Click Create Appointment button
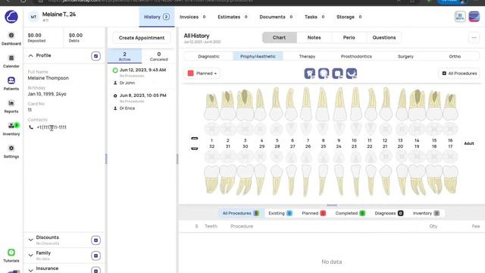 coord(142,38)
